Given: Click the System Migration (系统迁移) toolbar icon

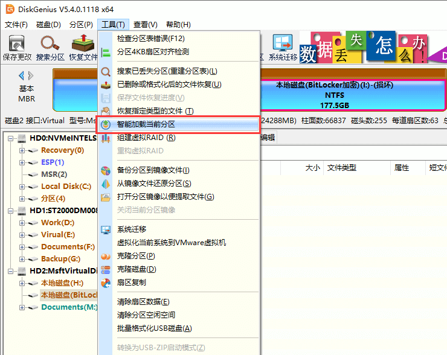Looking at the screenshot, I should coord(283,48).
